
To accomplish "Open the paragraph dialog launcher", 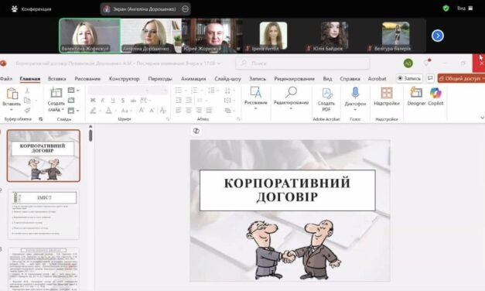I will point(238,119).
